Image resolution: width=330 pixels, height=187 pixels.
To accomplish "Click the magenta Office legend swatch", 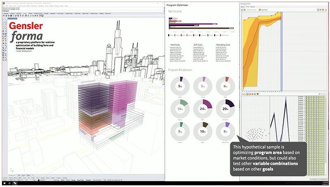I will tap(193, 35).
